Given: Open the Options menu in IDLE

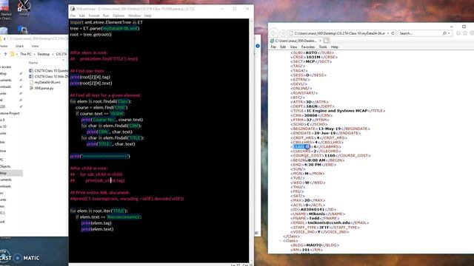Looking at the screenshot, I should (118, 16).
